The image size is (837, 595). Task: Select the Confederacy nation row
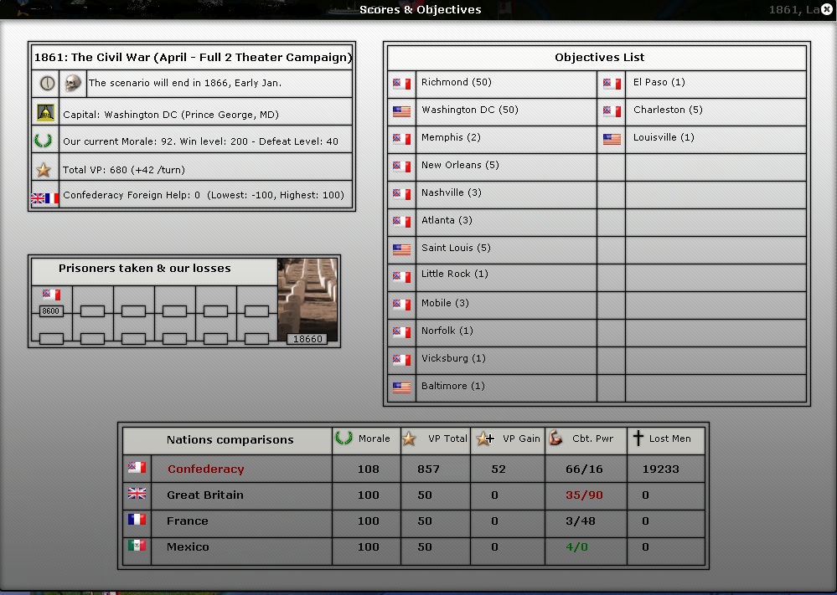(205, 469)
